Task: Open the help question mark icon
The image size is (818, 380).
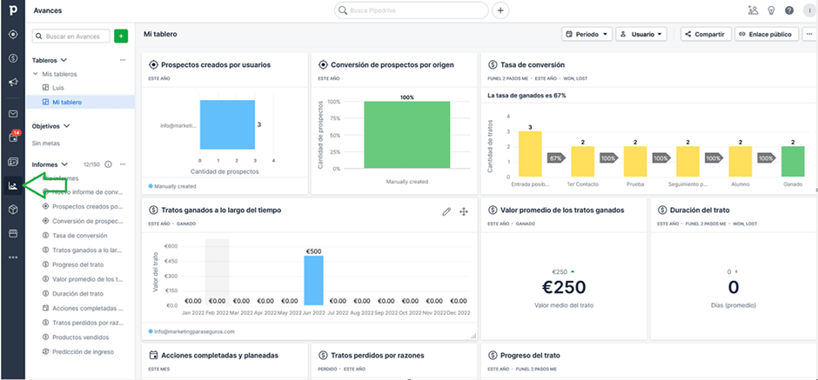Action: 789,10
